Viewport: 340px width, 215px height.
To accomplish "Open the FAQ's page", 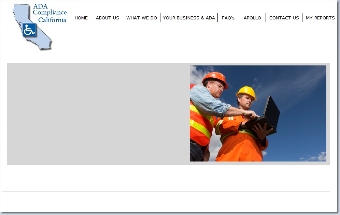I will (228, 18).
